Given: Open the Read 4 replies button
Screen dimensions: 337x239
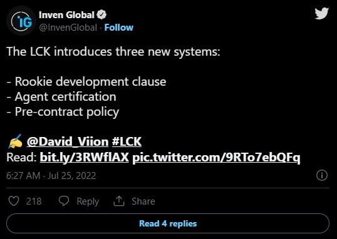Looking at the screenshot, I should pos(168,223).
